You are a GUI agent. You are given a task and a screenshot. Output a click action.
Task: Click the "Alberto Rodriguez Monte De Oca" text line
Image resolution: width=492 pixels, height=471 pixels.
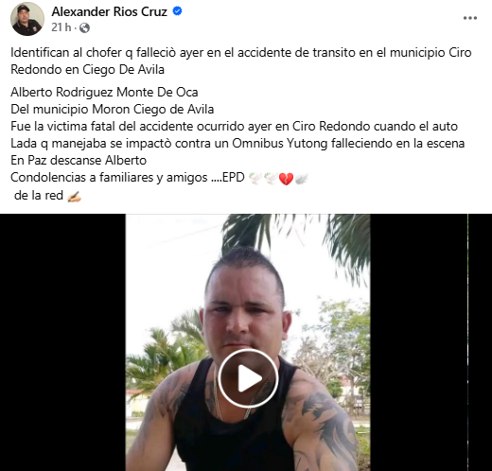pos(104,92)
